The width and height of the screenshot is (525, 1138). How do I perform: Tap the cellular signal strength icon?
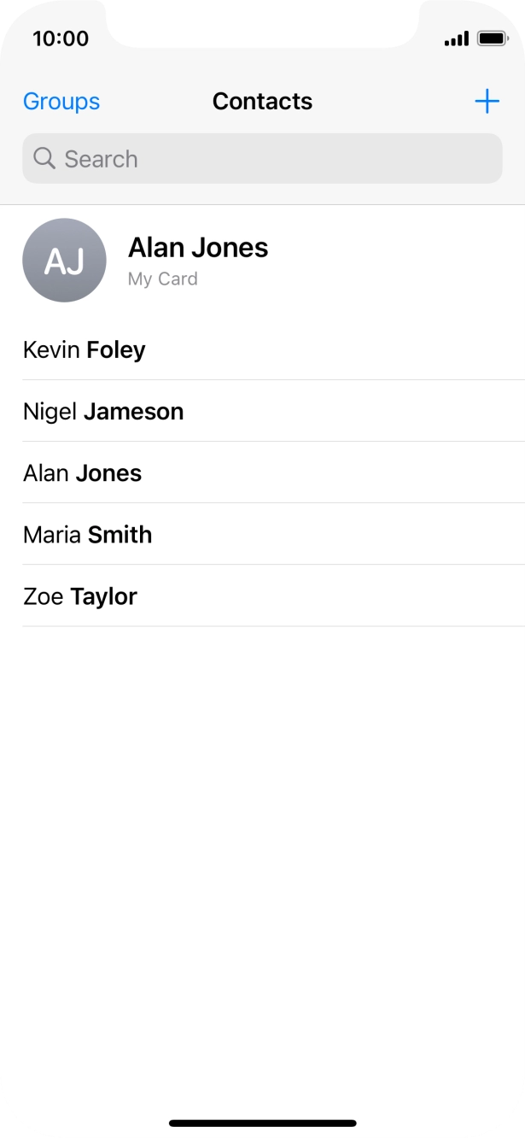click(x=457, y=39)
